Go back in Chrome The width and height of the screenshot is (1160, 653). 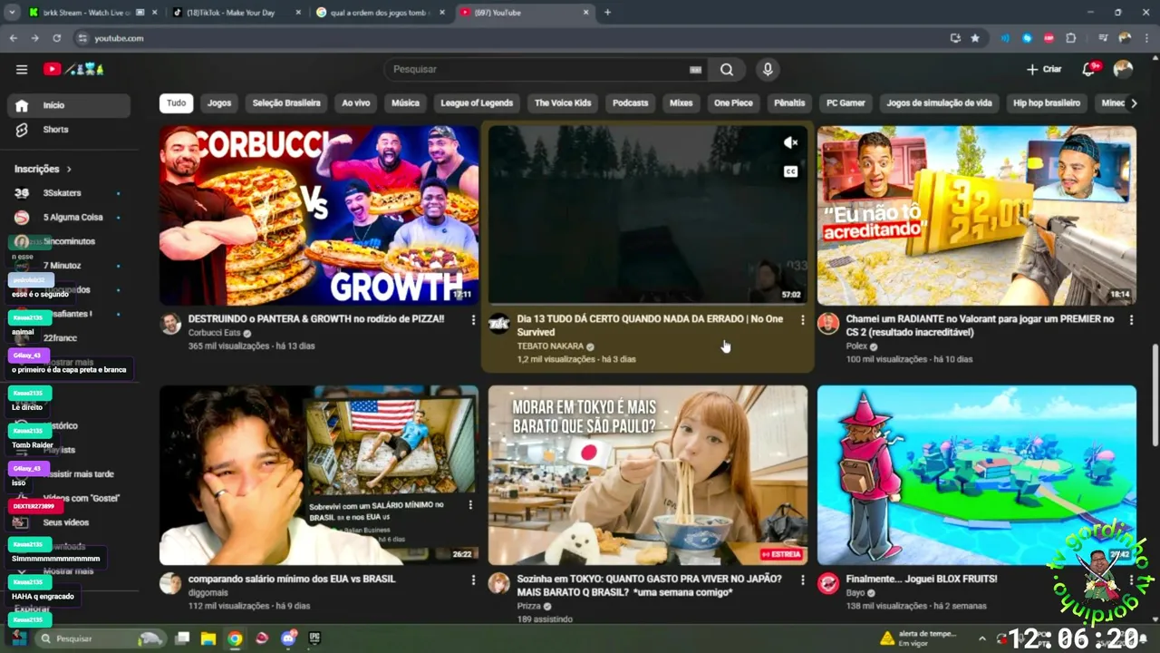point(13,38)
